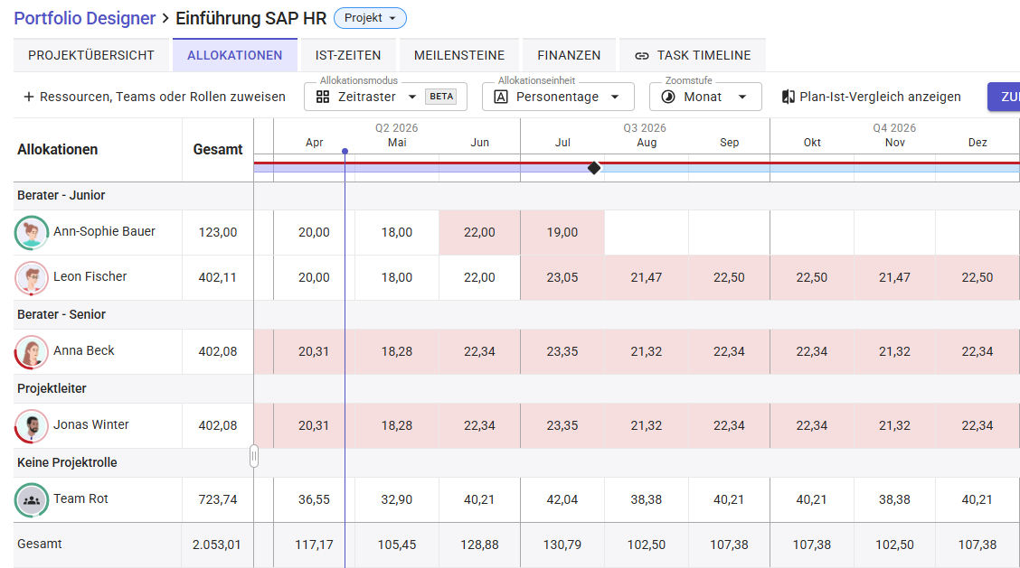Click the Q2 2026 quarter header
Viewport: 1020px width, 568px height.
click(x=396, y=128)
